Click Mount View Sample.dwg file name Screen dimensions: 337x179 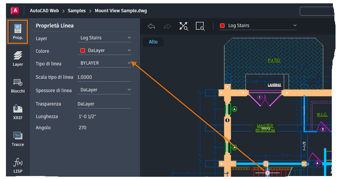point(121,11)
